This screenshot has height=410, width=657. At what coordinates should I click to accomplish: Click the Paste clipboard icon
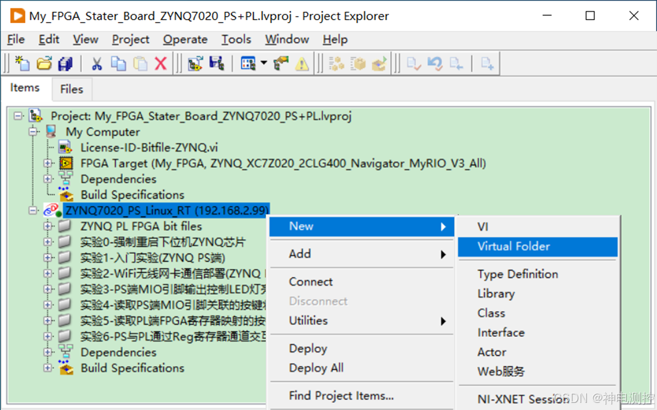click(x=140, y=63)
